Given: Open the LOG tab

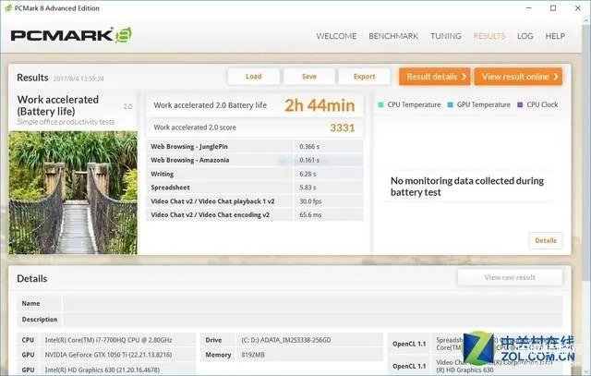Looking at the screenshot, I should click(x=525, y=36).
